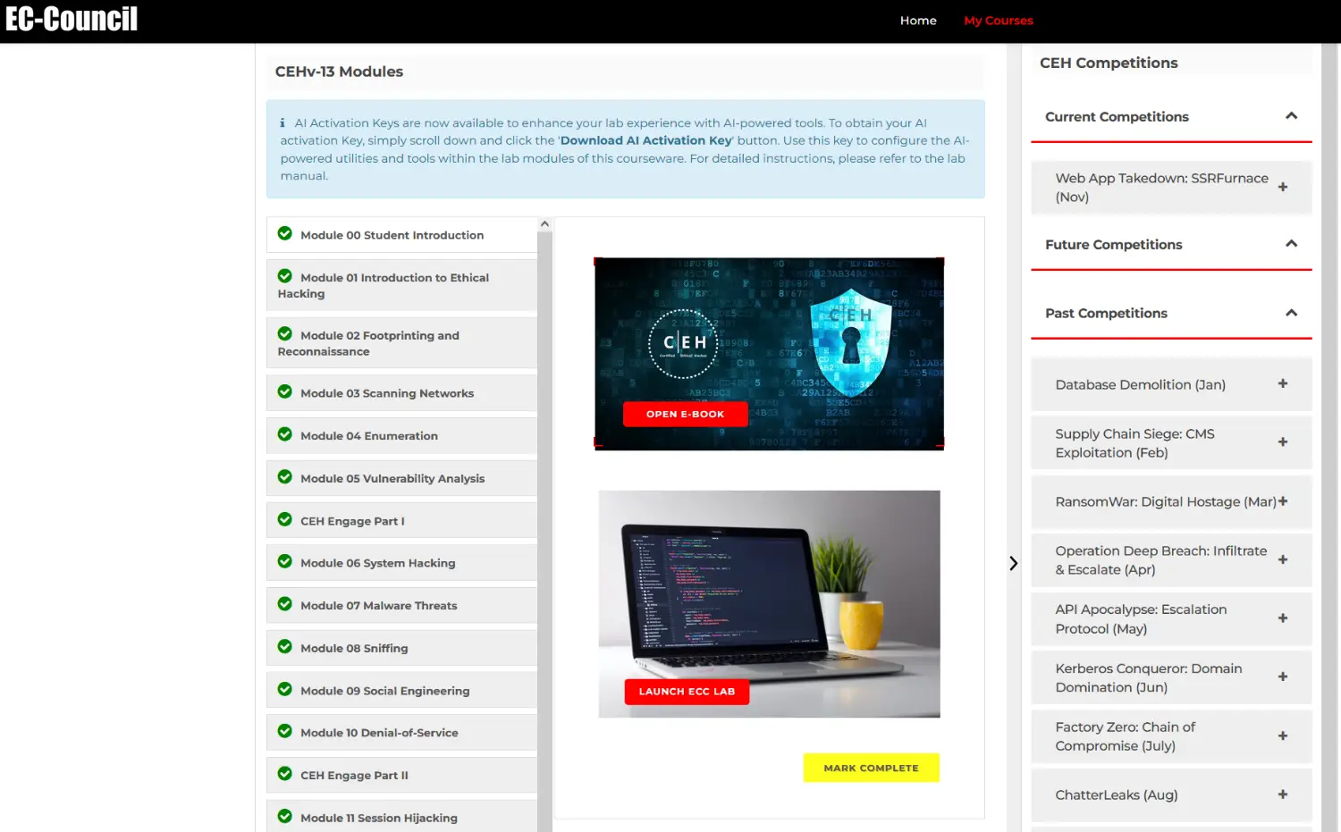The height and width of the screenshot is (832, 1341).
Task: Open My Courses in the navigation bar
Action: pyautogui.click(x=998, y=21)
